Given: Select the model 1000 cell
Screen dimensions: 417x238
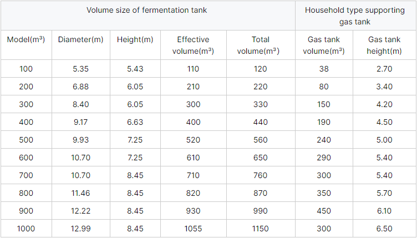Looking at the screenshot, I should coord(26,229).
